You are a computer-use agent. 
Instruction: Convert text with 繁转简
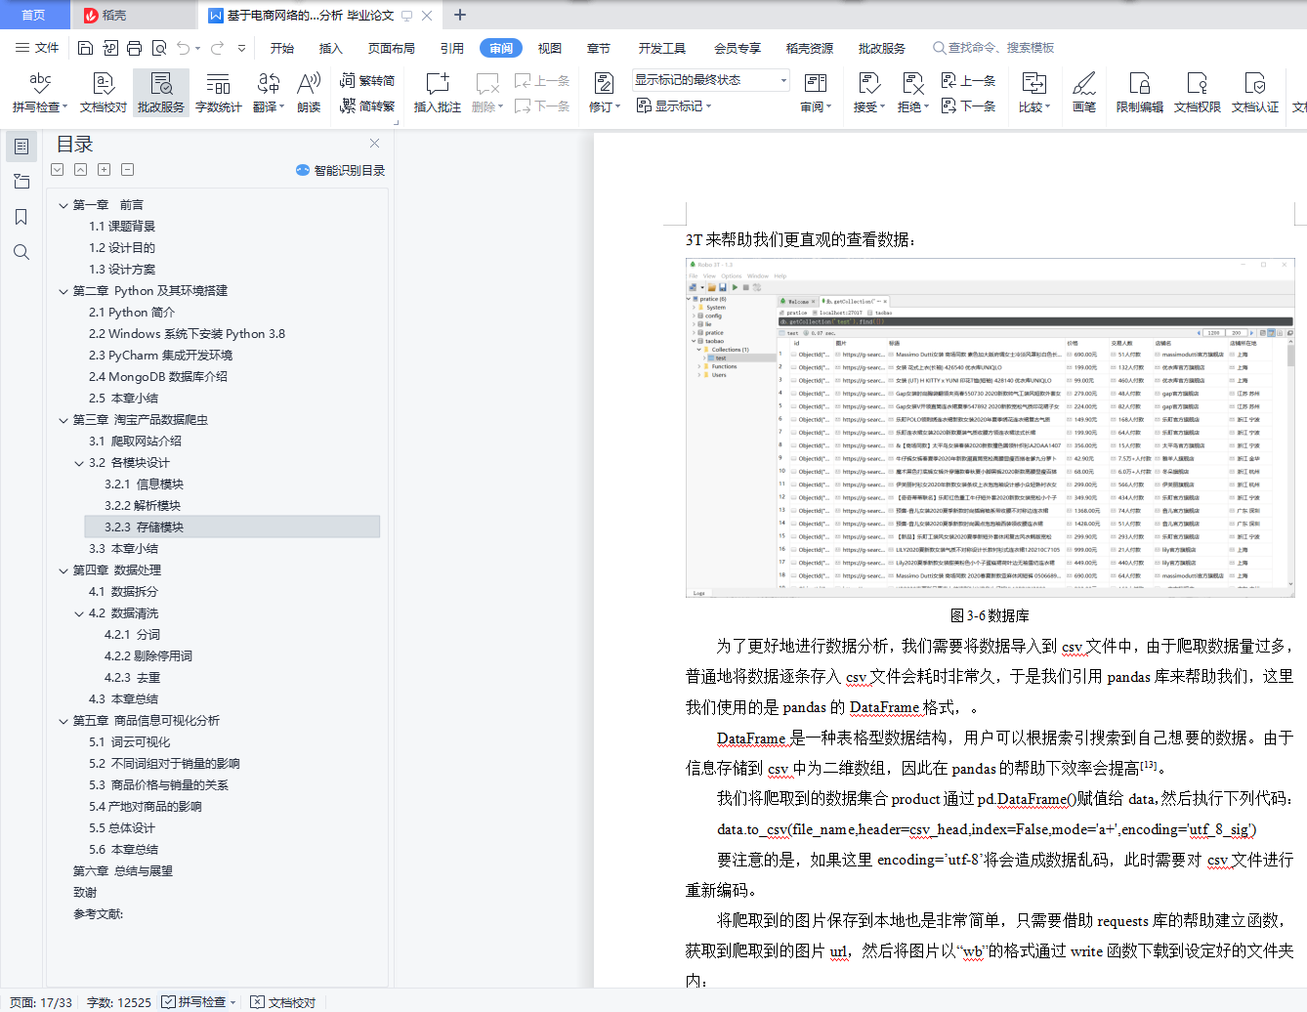click(x=367, y=81)
